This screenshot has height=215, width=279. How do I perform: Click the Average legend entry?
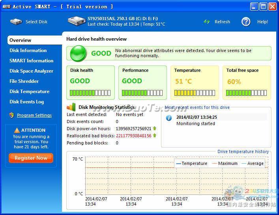[x=253, y=163]
